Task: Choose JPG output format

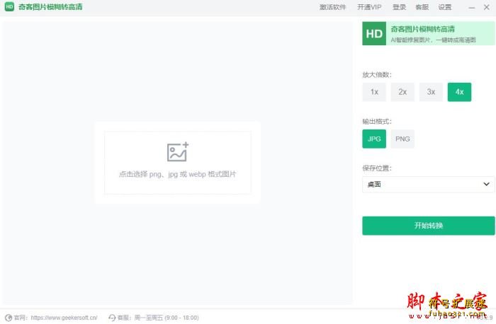Action: click(374, 139)
